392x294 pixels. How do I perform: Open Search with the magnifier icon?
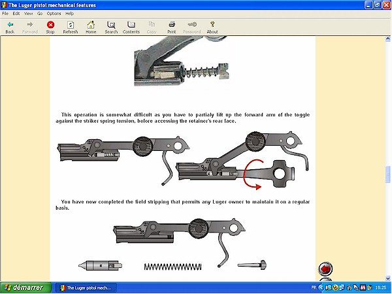pyautogui.click(x=111, y=25)
